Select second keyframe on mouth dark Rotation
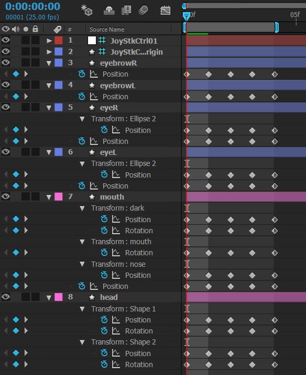This screenshot has height=375, width=306. [x=209, y=231]
